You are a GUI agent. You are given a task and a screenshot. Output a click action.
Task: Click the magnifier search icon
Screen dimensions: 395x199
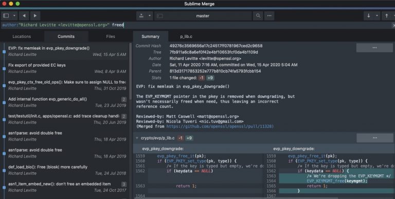(x=258, y=15)
